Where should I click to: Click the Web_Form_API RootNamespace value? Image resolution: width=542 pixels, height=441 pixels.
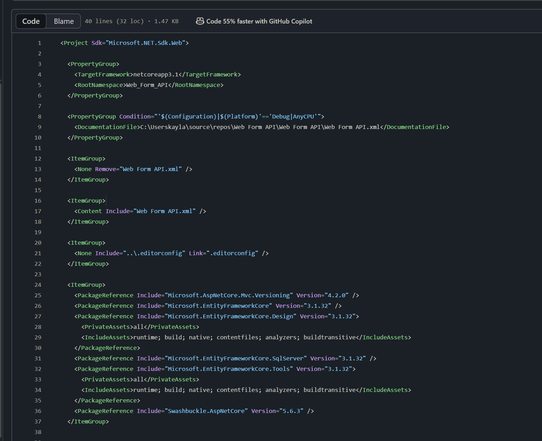click(x=147, y=85)
